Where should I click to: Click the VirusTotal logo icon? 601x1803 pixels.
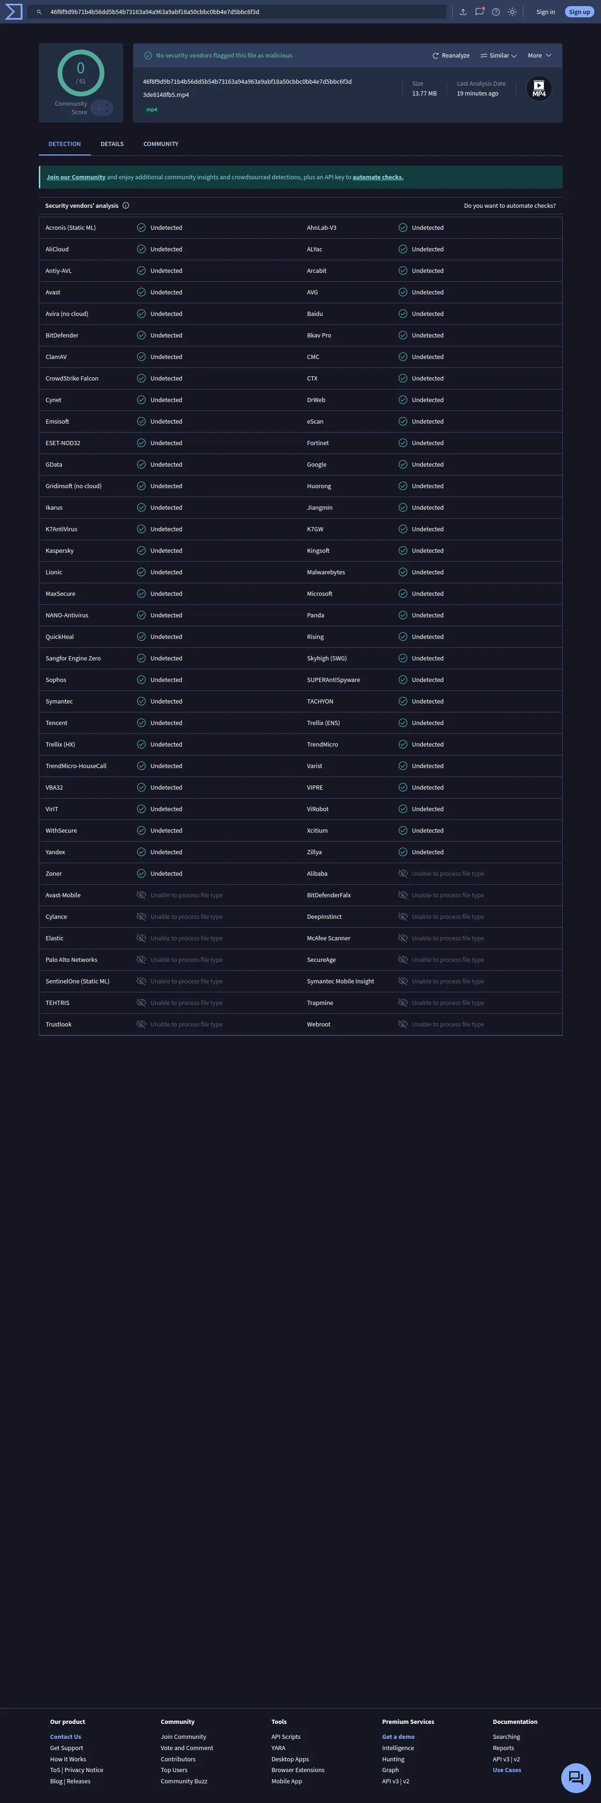click(13, 12)
